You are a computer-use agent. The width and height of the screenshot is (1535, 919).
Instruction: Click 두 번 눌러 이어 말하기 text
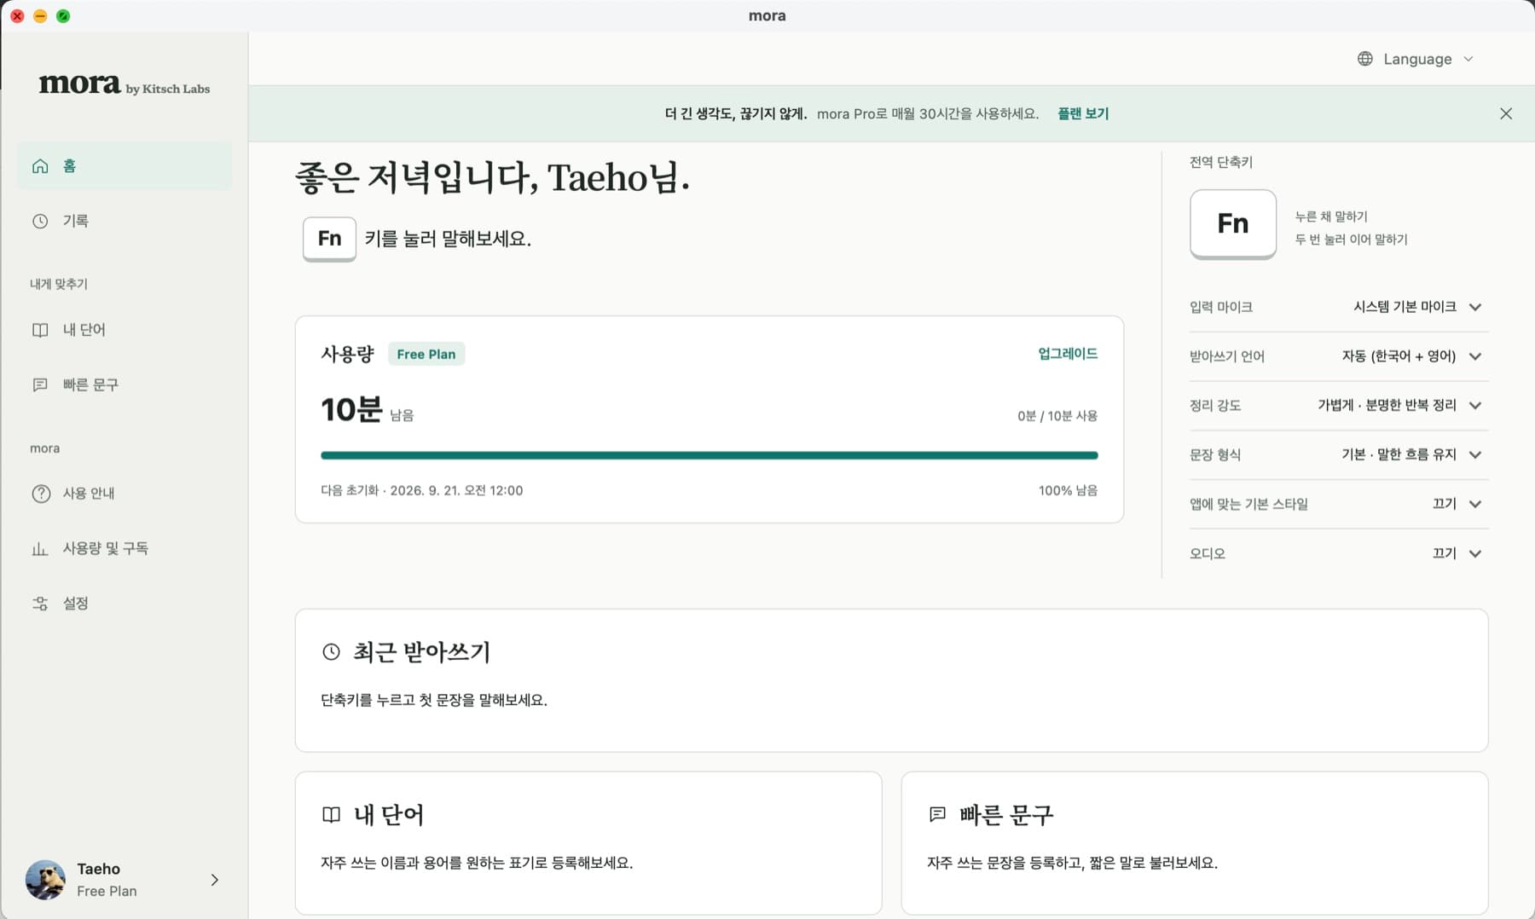tap(1351, 240)
